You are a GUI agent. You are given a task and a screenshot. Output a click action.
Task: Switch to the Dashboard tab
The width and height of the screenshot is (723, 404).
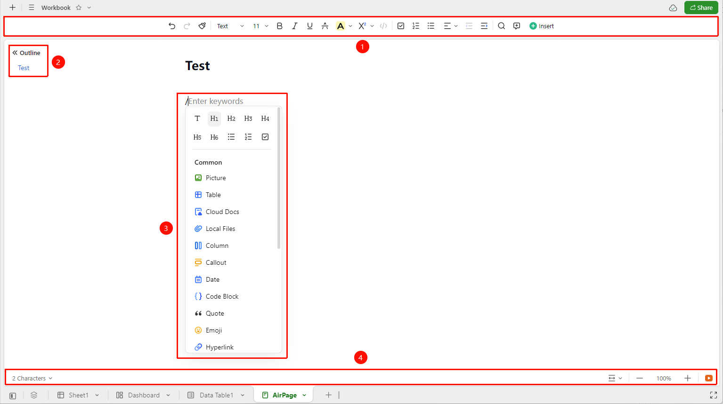[x=143, y=395]
